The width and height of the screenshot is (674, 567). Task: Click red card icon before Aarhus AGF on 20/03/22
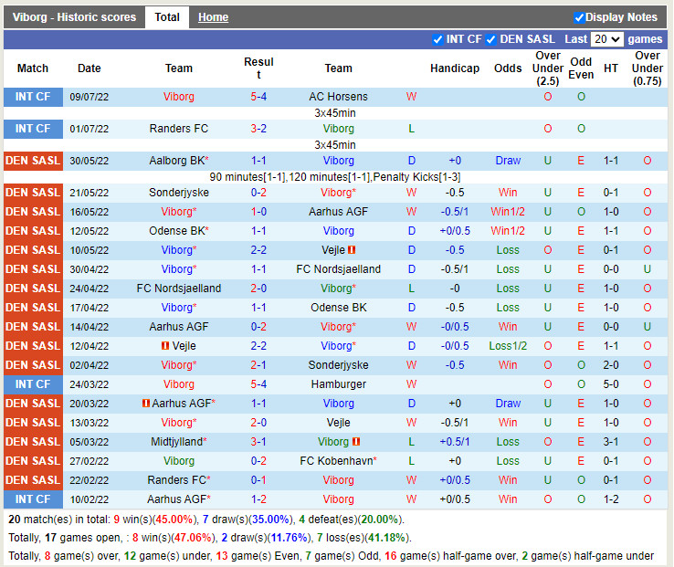(x=146, y=404)
